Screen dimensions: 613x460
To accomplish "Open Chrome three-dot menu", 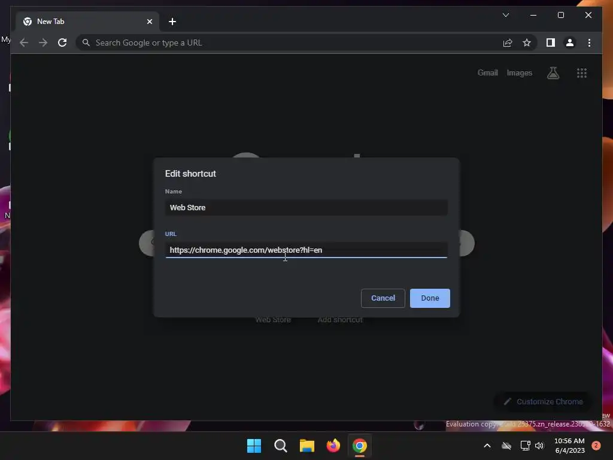I will [x=589, y=43].
